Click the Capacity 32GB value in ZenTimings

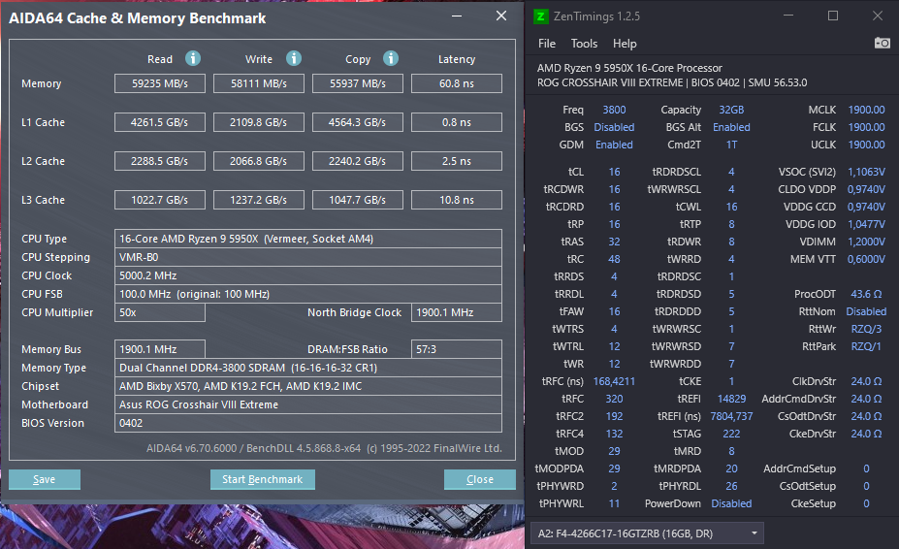pos(731,110)
